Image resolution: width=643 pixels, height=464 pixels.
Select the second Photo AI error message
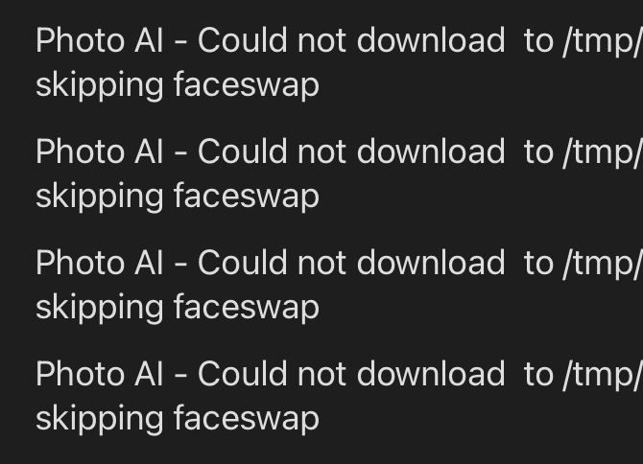pyautogui.click(x=339, y=174)
